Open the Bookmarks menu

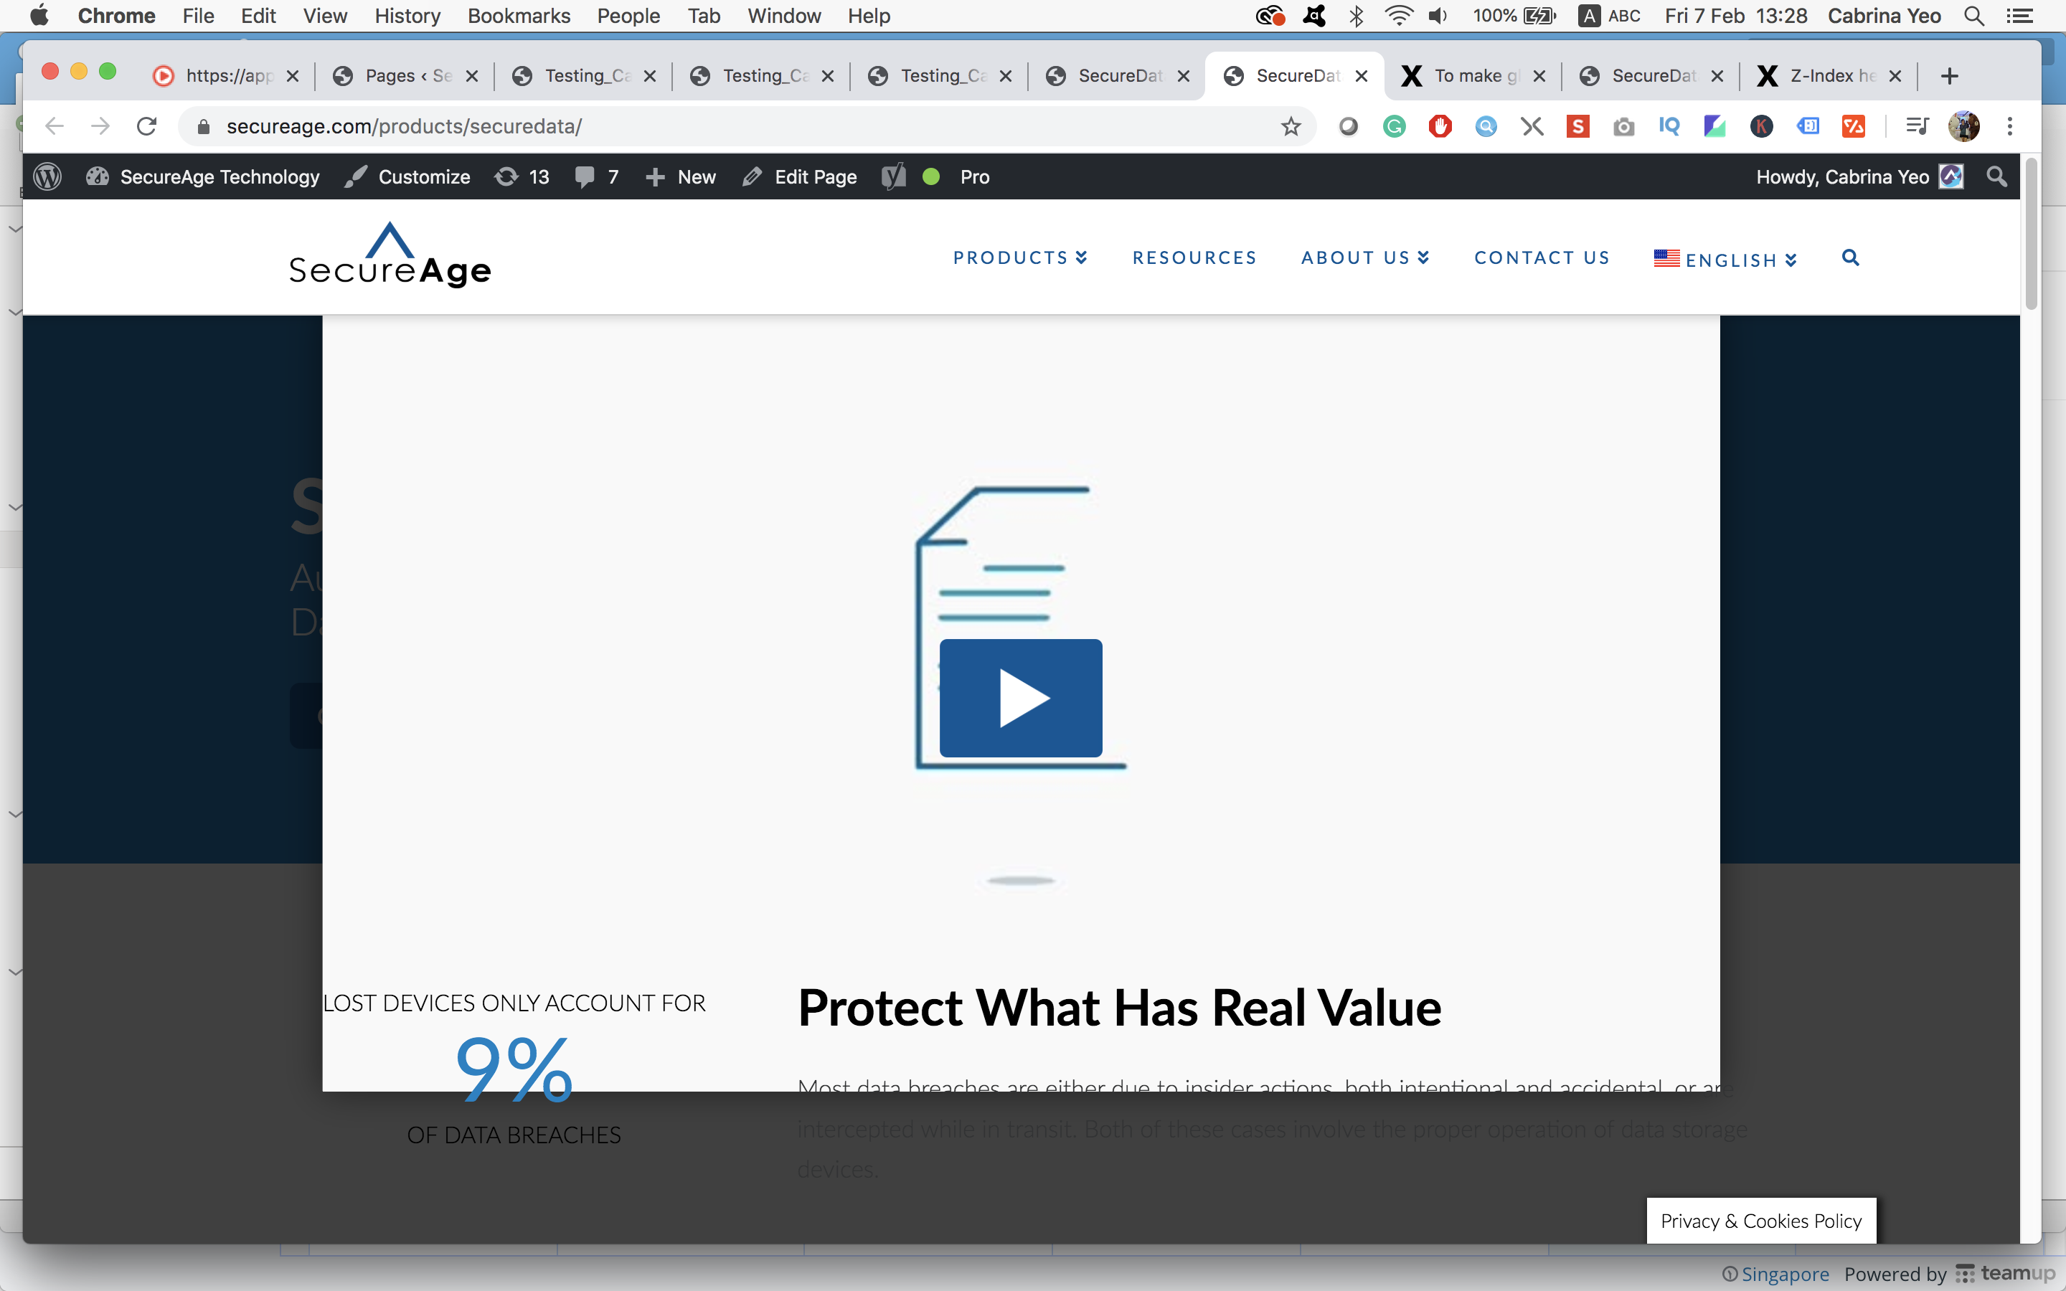click(x=519, y=15)
